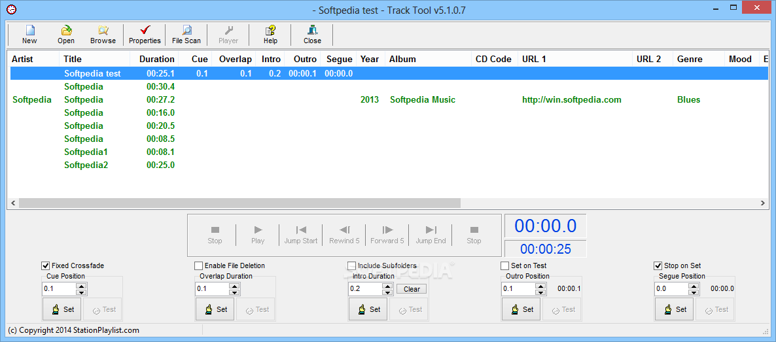Click Test under Cue Position

pyautogui.click(x=103, y=309)
